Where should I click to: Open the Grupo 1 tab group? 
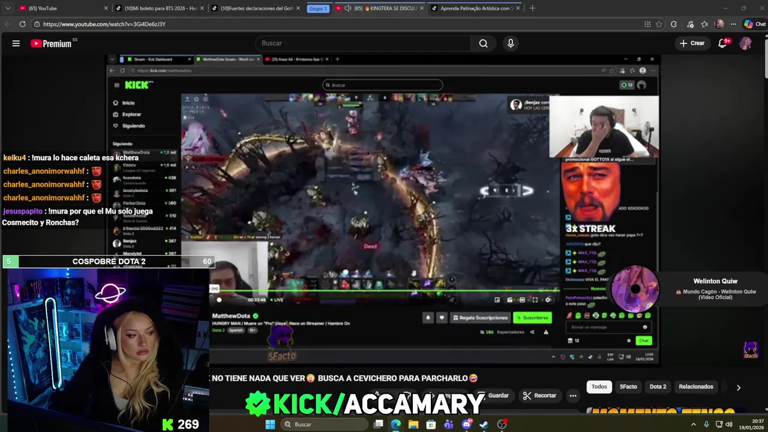(318, 8)
